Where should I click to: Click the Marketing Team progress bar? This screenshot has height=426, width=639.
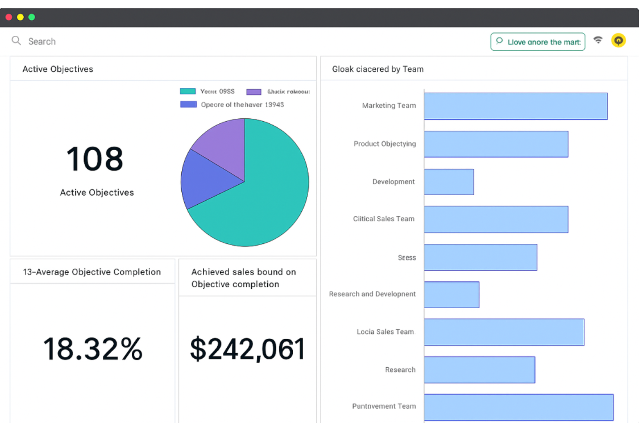[x=516, y=106]
